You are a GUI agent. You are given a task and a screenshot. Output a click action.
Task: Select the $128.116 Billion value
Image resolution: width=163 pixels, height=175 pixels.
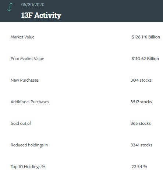coord(146,37)
